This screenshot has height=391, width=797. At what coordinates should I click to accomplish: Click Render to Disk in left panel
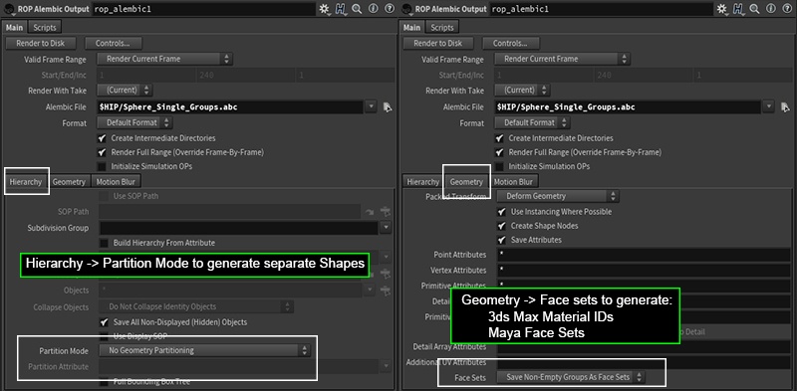click(x=40, y=43)
